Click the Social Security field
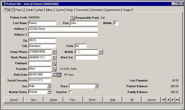This screenshot has height=110, width=185. pos(40,80)
